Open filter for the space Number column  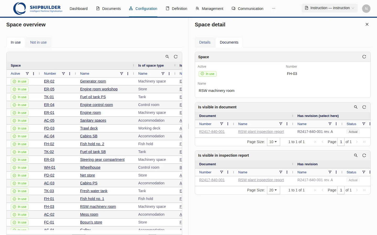tap(63, 74)
